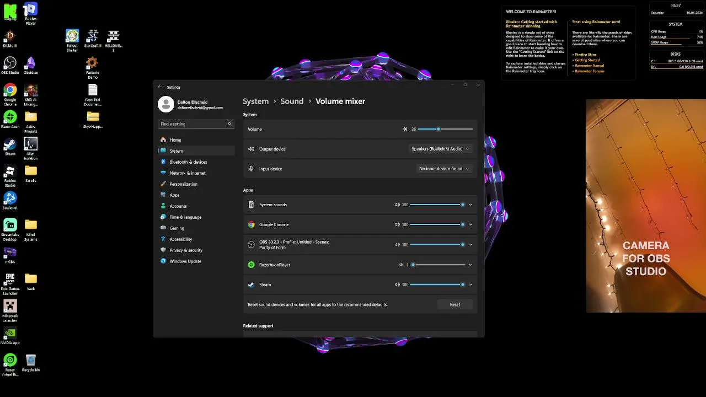Viewport: 706px width, 397px height.
Task: Open Accessibility settings page
Action: pyautogui.click(x=196, y=239)
